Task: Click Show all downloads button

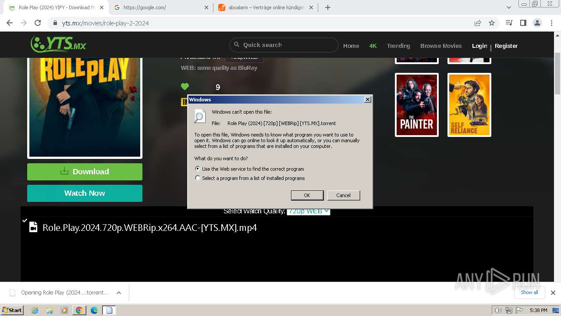Action: click(x=529, y=292)
